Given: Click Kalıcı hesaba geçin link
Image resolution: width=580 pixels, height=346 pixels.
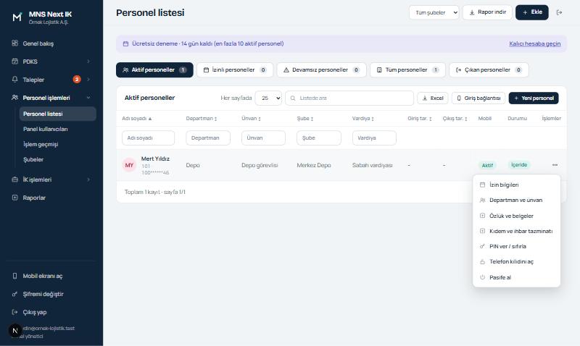Looking at the screenshot, I should [534, 43].
